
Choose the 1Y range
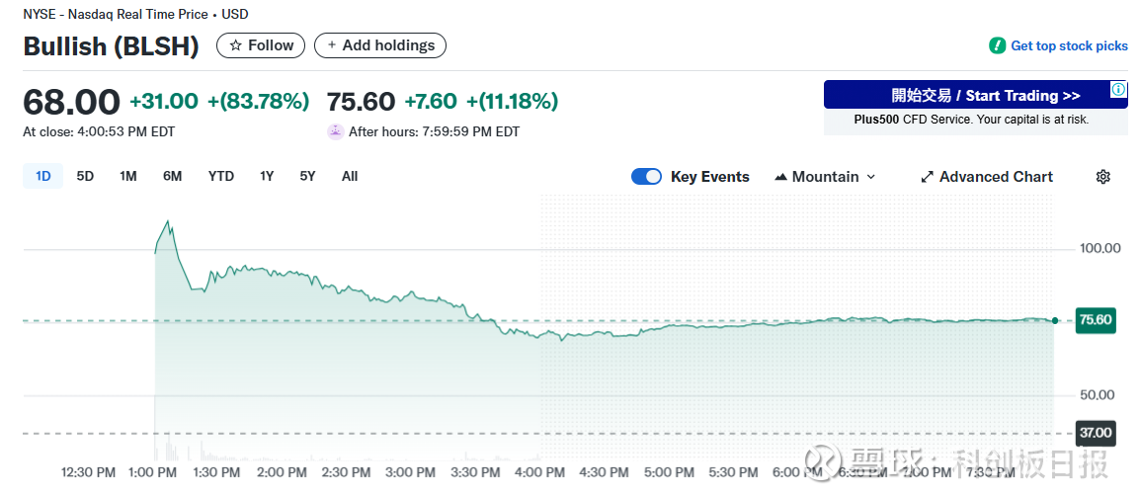(267, 176)
